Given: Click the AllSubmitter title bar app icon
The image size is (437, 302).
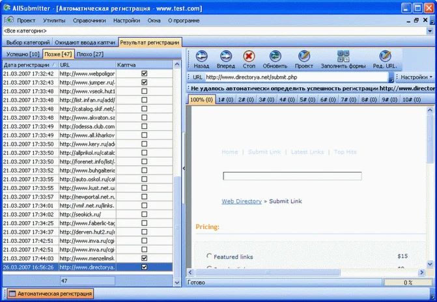Looking at the screenshot, I should [x=7, y=8].
